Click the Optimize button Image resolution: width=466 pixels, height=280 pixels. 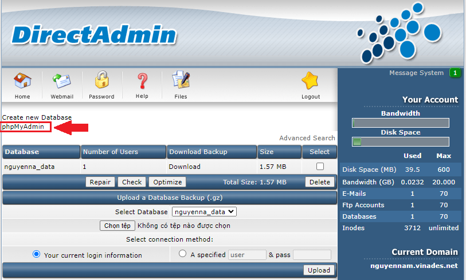click(167, 182)
